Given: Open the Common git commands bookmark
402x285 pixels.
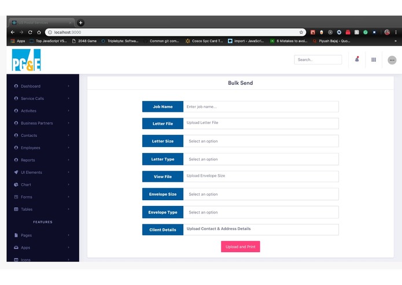Looking at the screenshot, I should (x=161, y=41).
